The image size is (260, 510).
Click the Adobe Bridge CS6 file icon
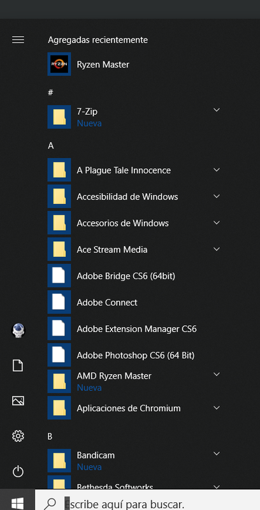(x=59, y=275)
